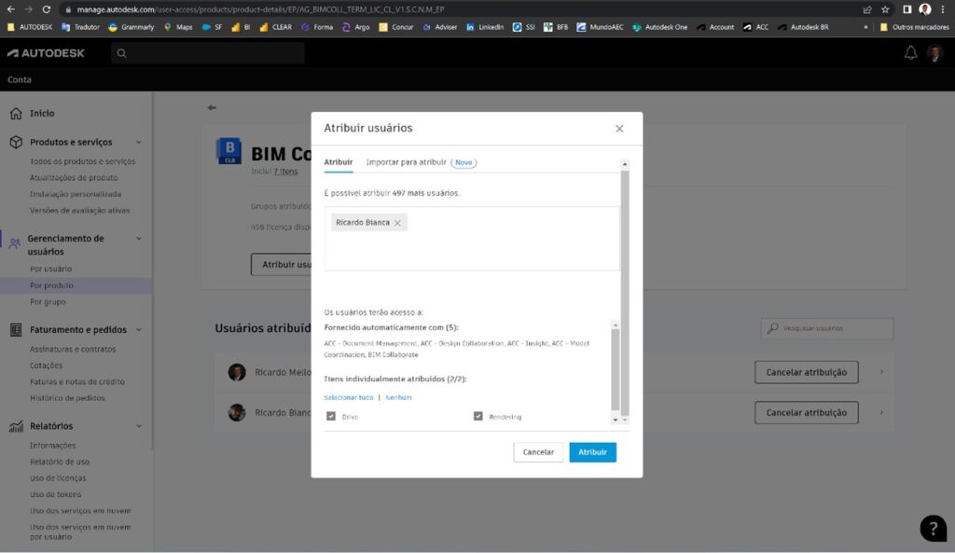Open Relatório de uso
955x553 pixels.
point(60,462)
